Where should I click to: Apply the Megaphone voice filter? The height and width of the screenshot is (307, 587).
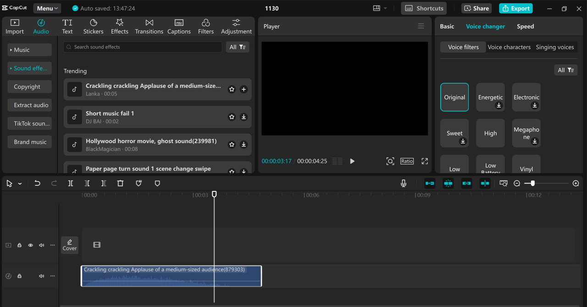[x=526, y=133]
